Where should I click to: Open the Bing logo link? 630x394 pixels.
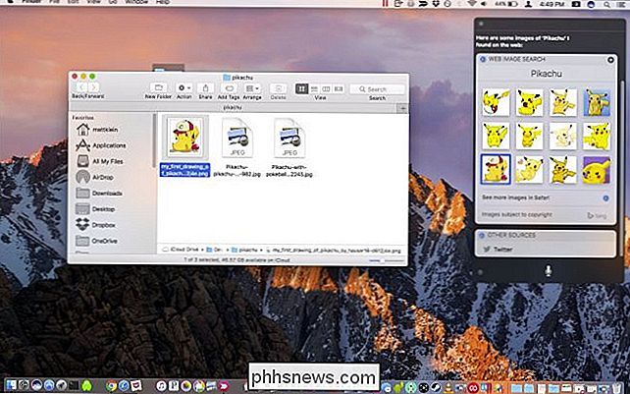click(x=597, y=215)
